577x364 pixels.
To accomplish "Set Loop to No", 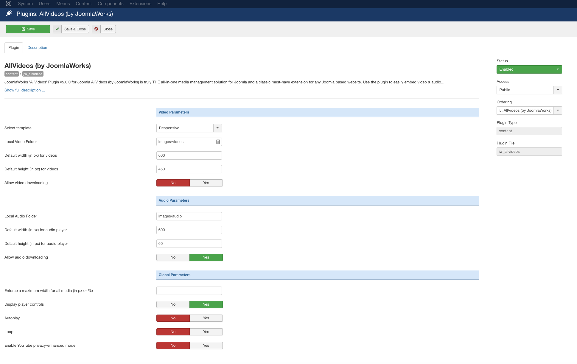I will [173, 332].
